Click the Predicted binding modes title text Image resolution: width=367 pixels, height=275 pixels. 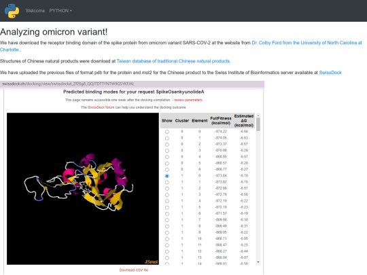(x=134, y=92)
